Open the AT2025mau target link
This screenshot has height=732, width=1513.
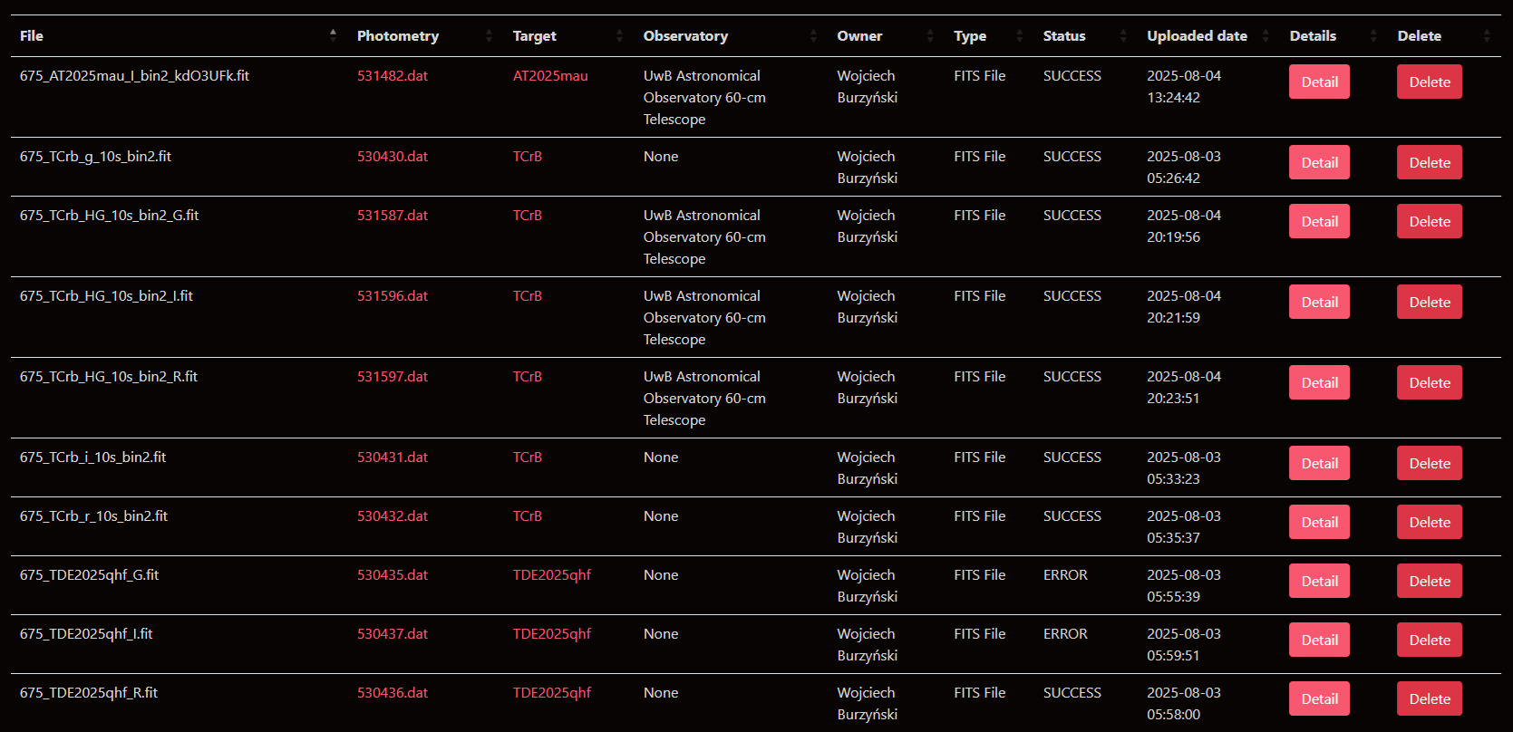point(550,76)
